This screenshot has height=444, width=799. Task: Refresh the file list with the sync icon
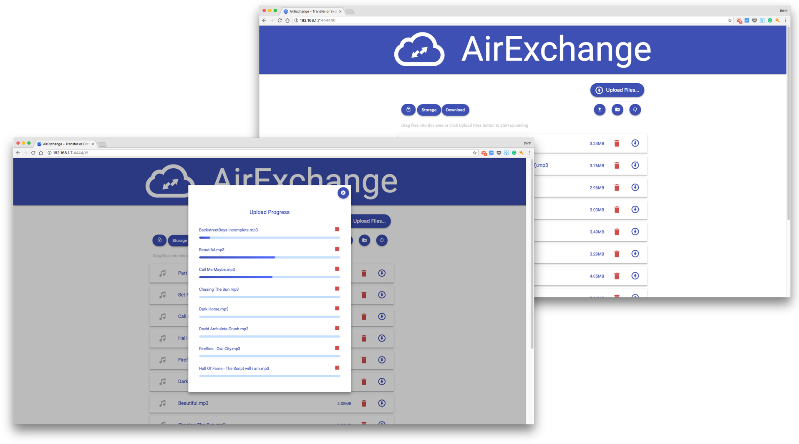tap(635, 110)
